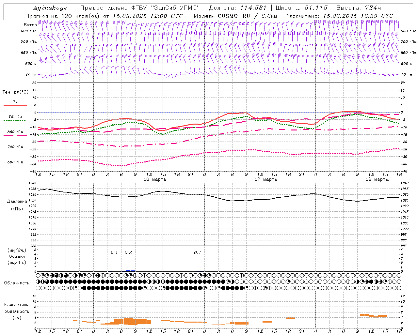
Task: Click the "16 марта" date label
Action: coord(155,179)
